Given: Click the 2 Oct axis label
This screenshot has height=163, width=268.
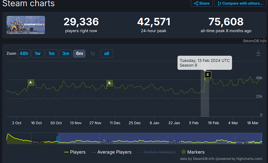Looking at the screenshot, I should pos(17,123).
